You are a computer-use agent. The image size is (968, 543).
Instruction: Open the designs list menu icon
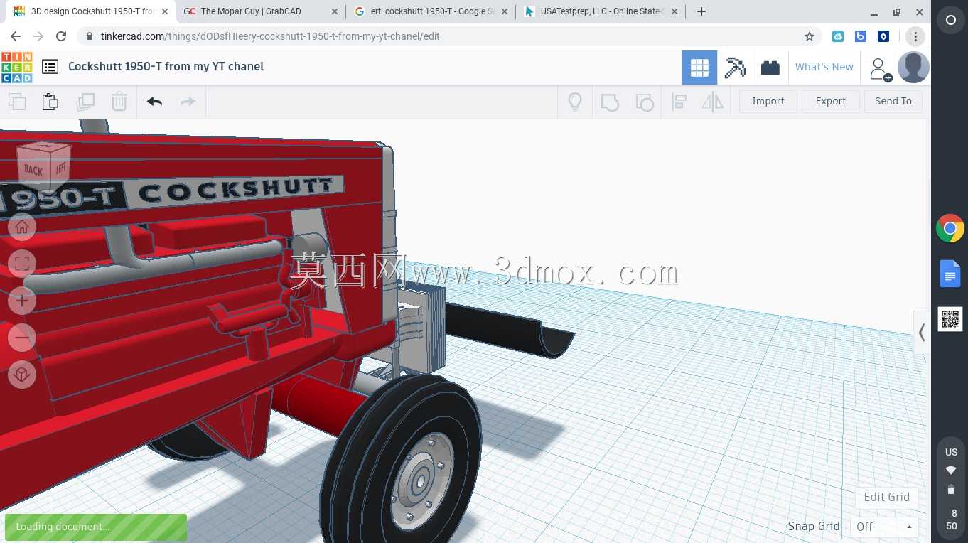[x=50, y=67]
